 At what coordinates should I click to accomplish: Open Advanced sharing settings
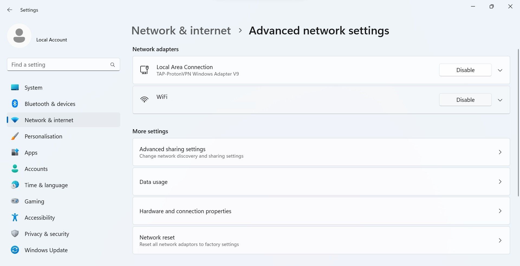click(x=321, y=152)
